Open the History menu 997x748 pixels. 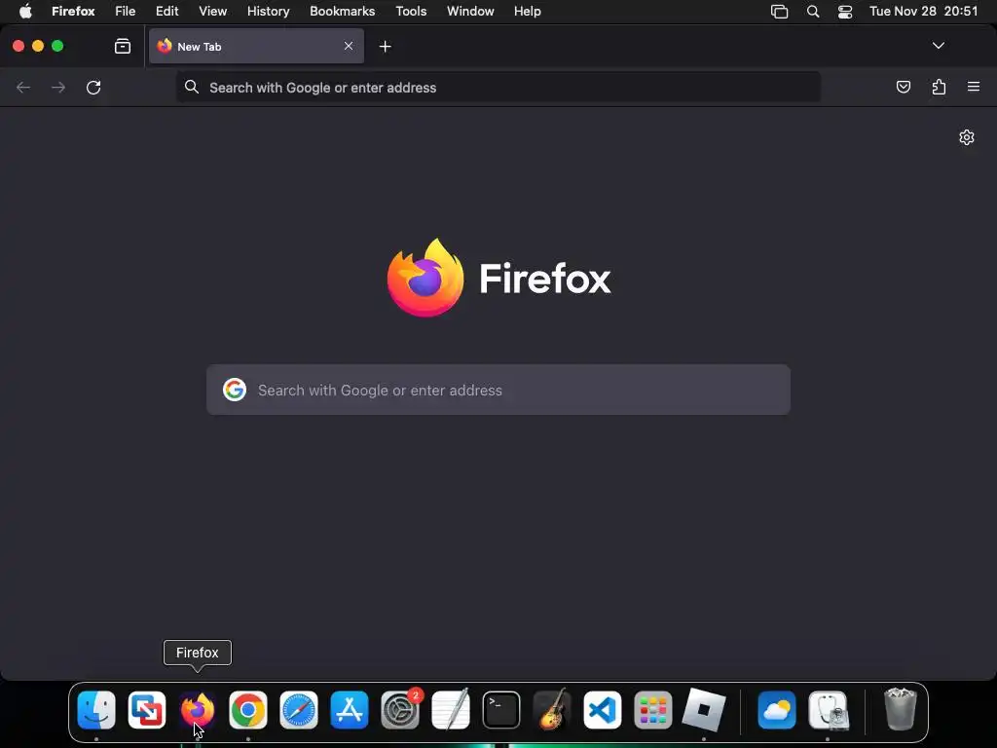click(269, 12)
